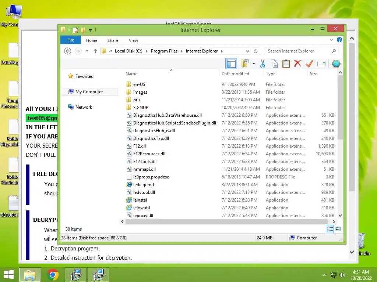
Task: Click the search magnifier icon
Action: coord(334,51)
